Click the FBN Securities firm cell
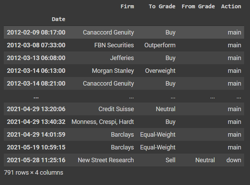This screenshot has height=185, width=250. coord(114,45)
